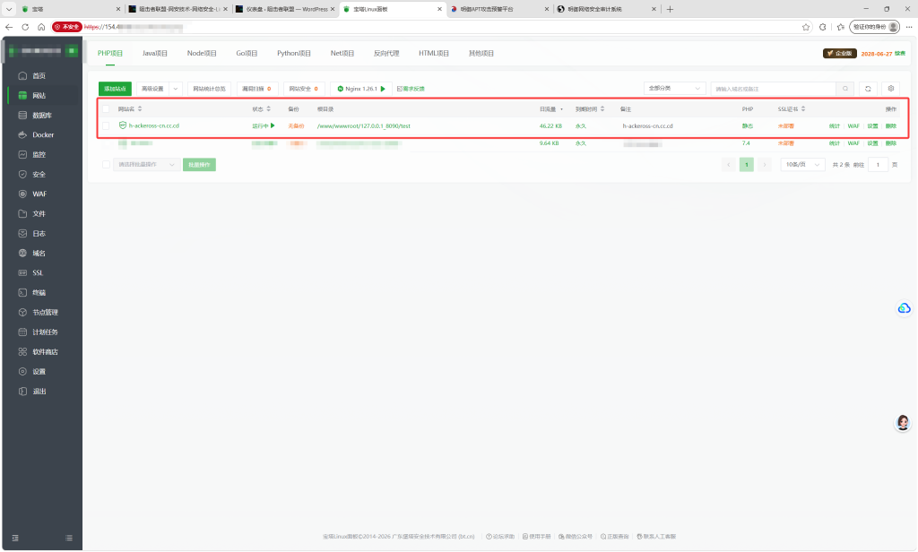Open Docker section in sidebar
Screen dimensions: 918x552
click(43, 135)
